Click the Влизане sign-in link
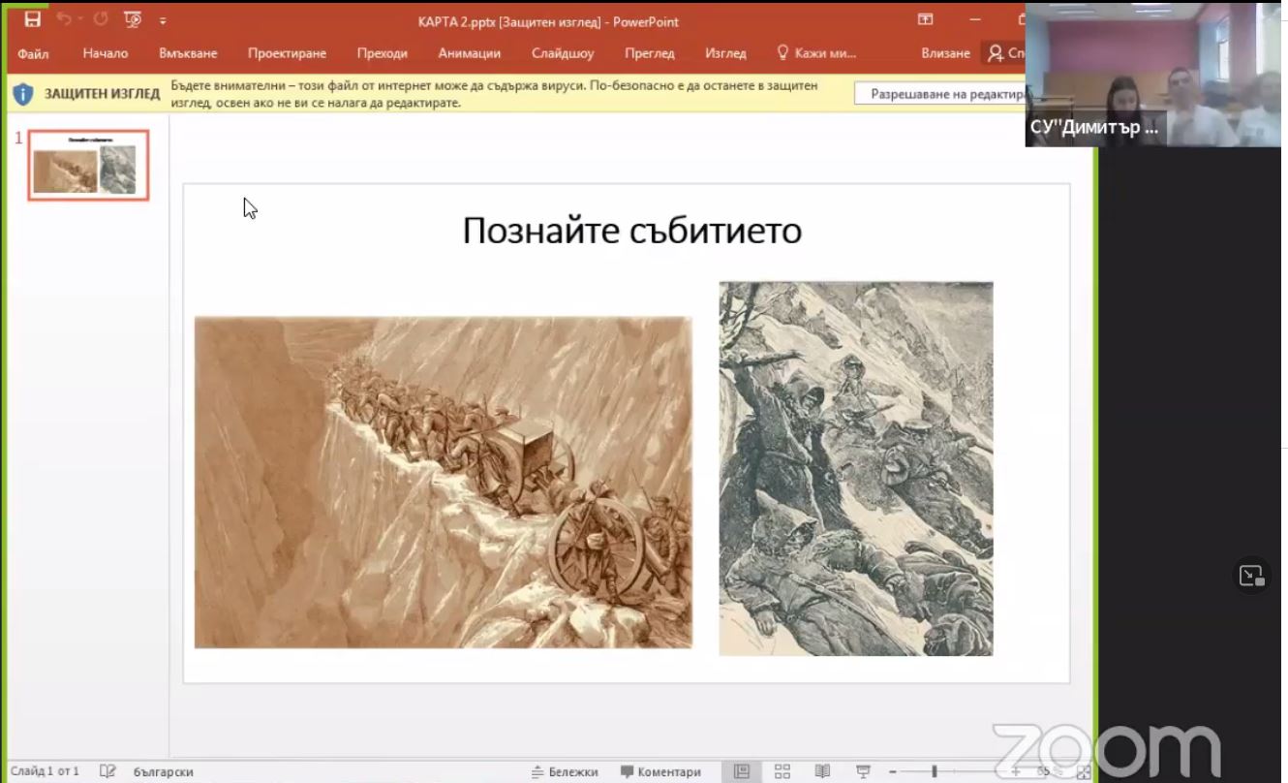 coord(945,53)
